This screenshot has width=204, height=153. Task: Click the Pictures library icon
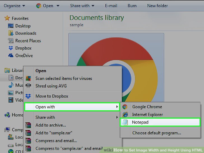click(x=11, y=93)
